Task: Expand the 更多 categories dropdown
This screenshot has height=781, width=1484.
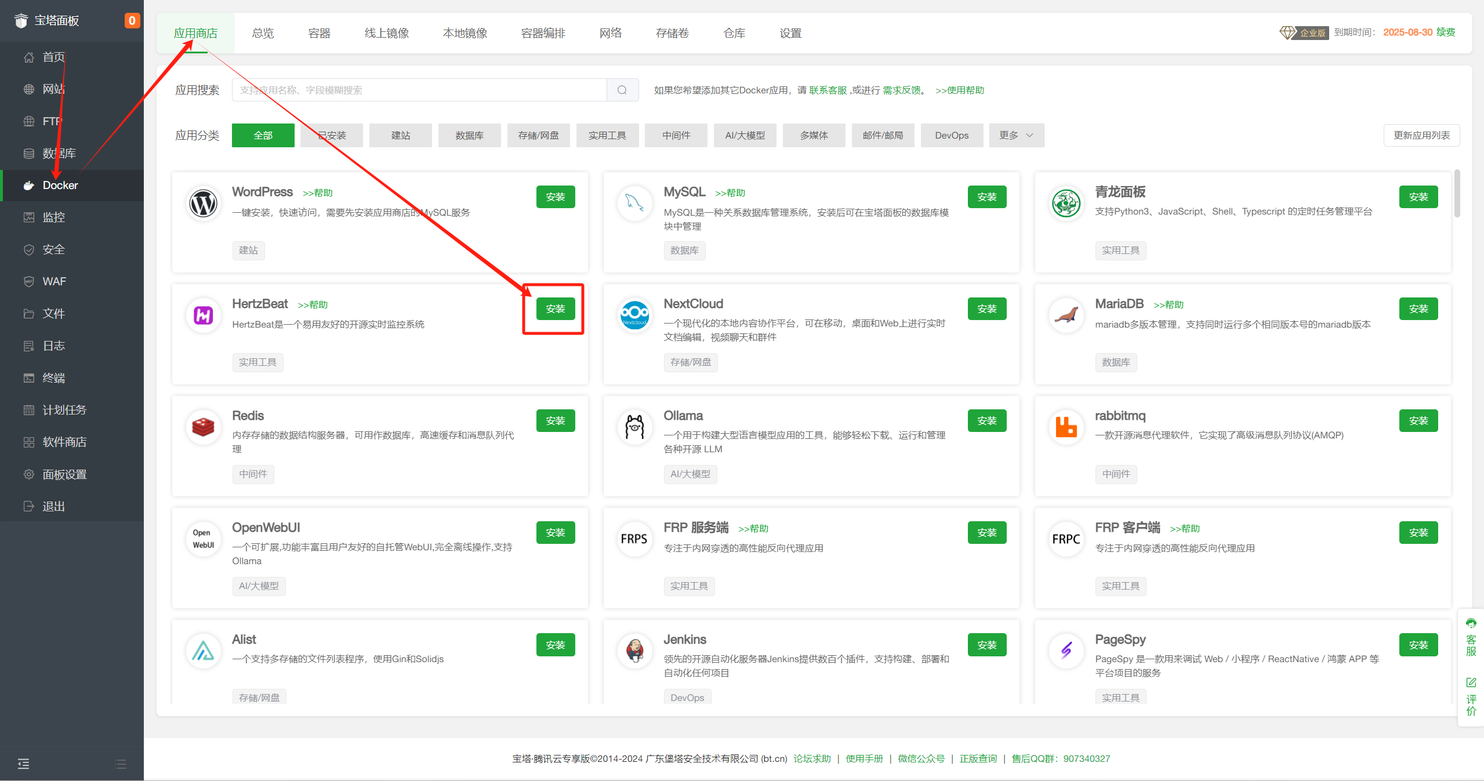Action: point(1017,135)
